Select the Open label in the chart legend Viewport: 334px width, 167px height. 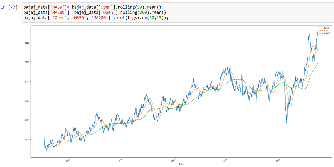tap(327, 28)
